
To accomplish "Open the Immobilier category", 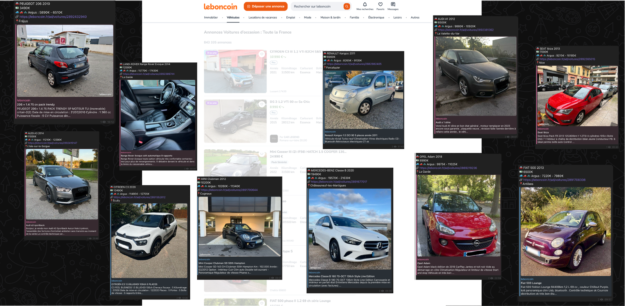I will click(211, 18).
